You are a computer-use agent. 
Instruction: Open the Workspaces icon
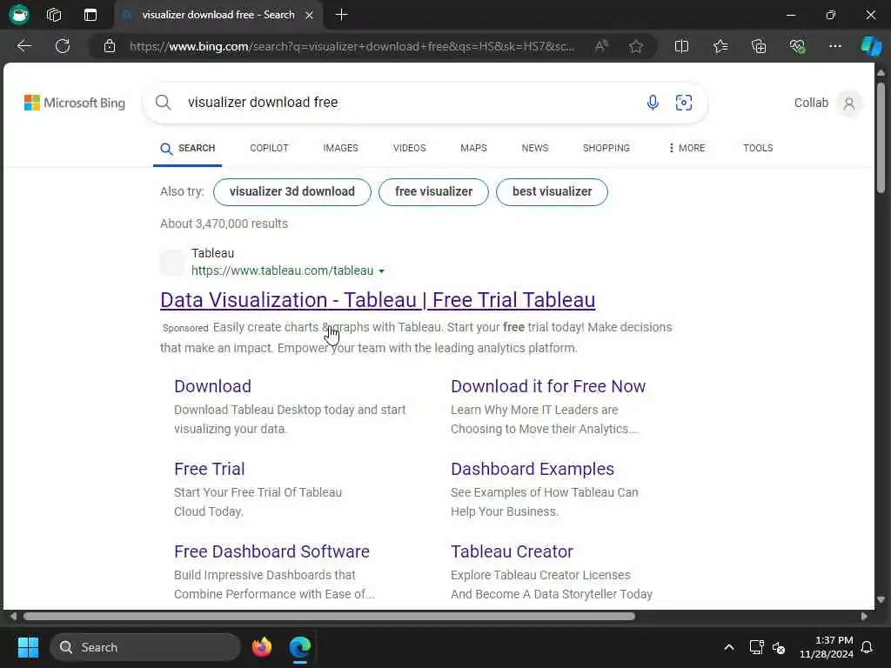click(x=54, y=15)
